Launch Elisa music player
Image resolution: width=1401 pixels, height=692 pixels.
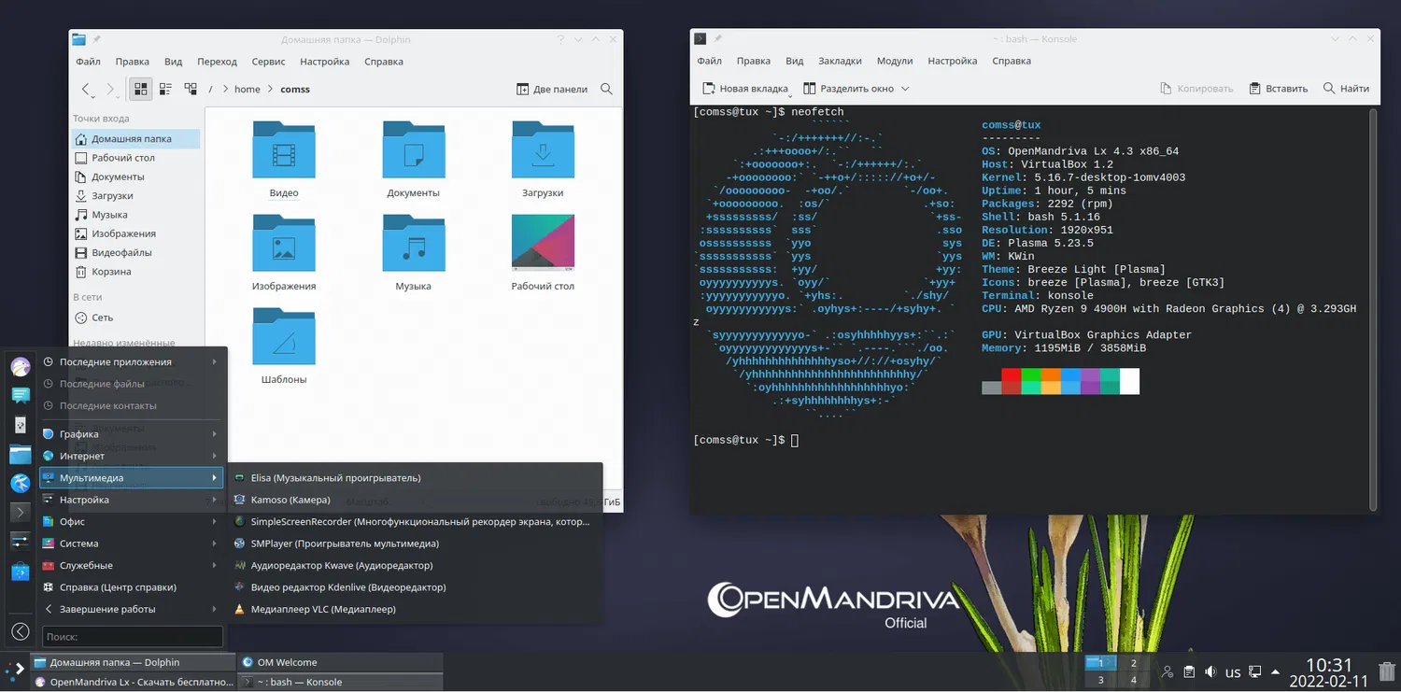[416, 477]
